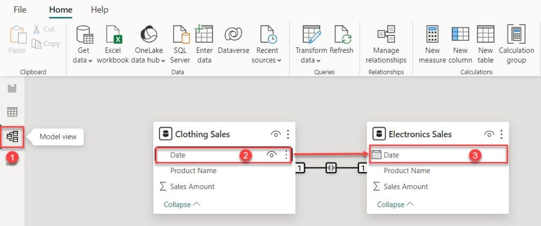Image resolution: width=541 pixels, height=226 pixels.
Task: Click the Enter data icon
Action: (x=204, y=34)
